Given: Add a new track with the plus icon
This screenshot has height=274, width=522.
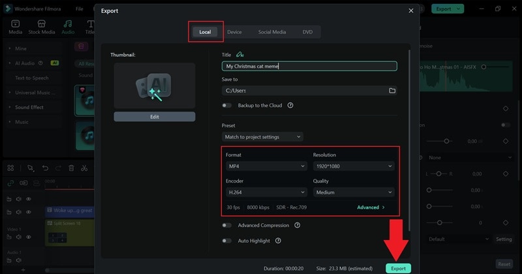Looking at the screenshot, I should click(23, 270).
